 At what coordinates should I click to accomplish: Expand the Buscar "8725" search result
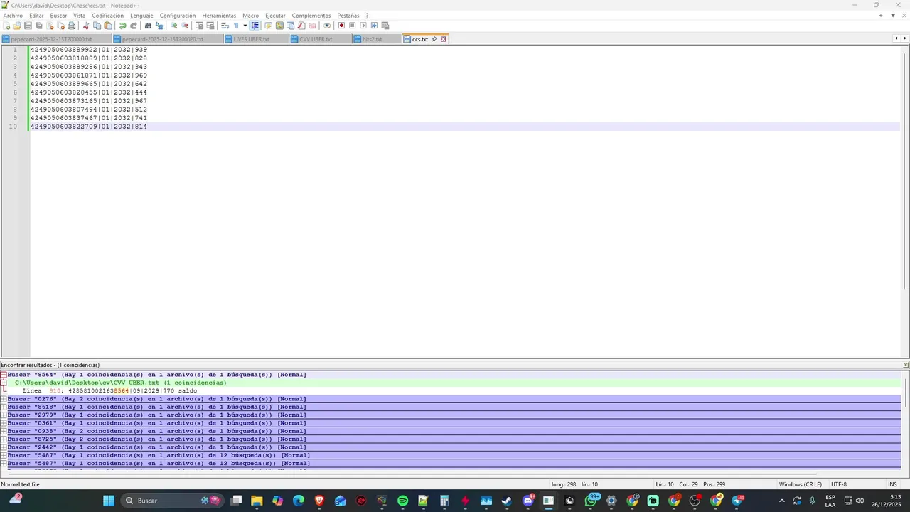4,439
